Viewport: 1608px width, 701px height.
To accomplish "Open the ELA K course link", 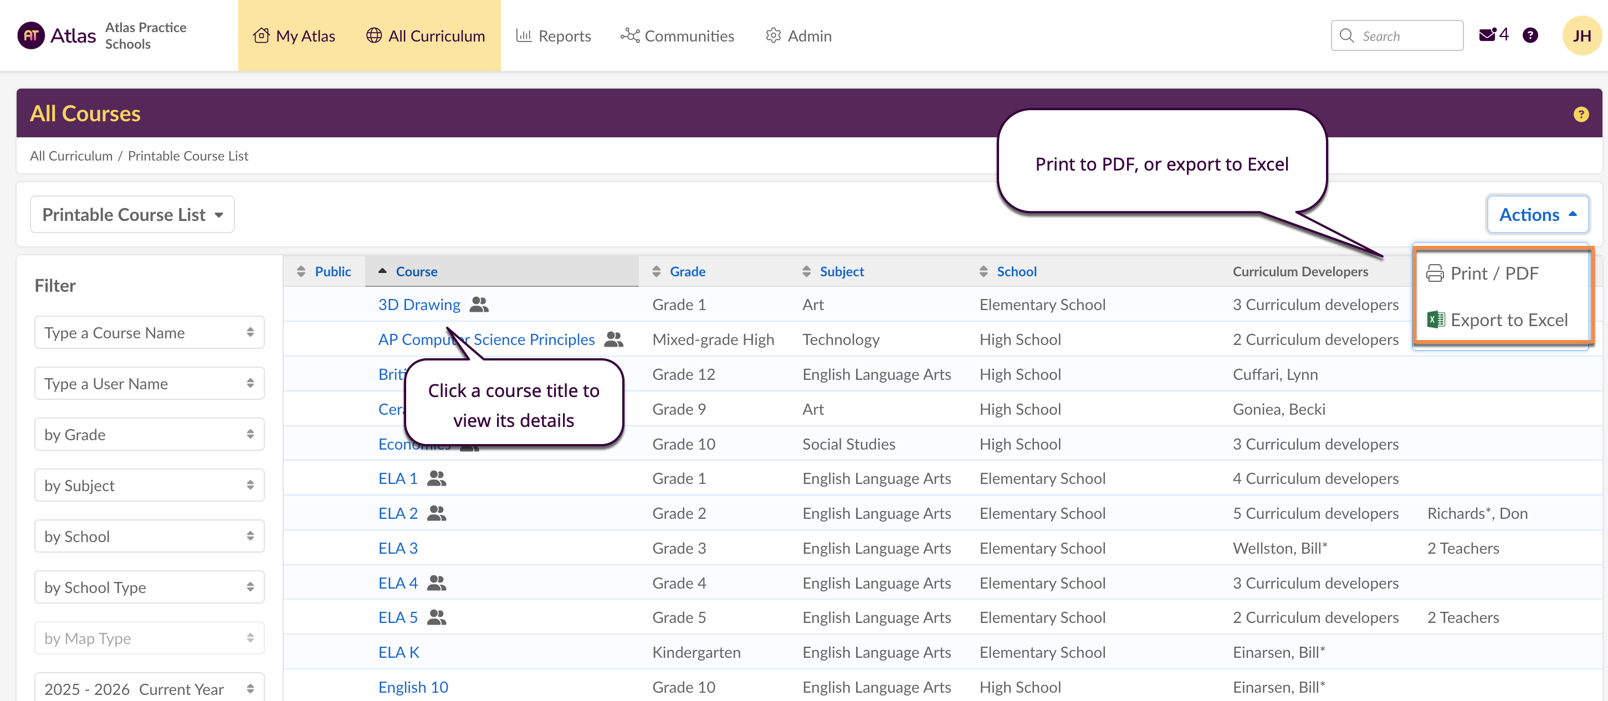I will [398, 652].
